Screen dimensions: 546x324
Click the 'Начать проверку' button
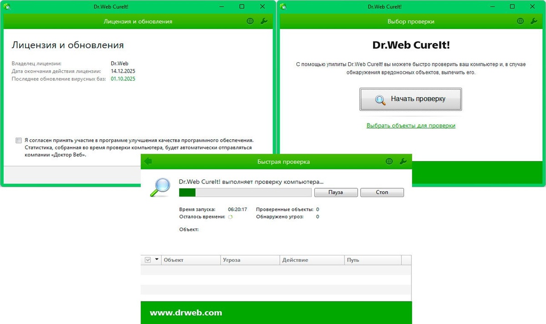pos(410,99)
